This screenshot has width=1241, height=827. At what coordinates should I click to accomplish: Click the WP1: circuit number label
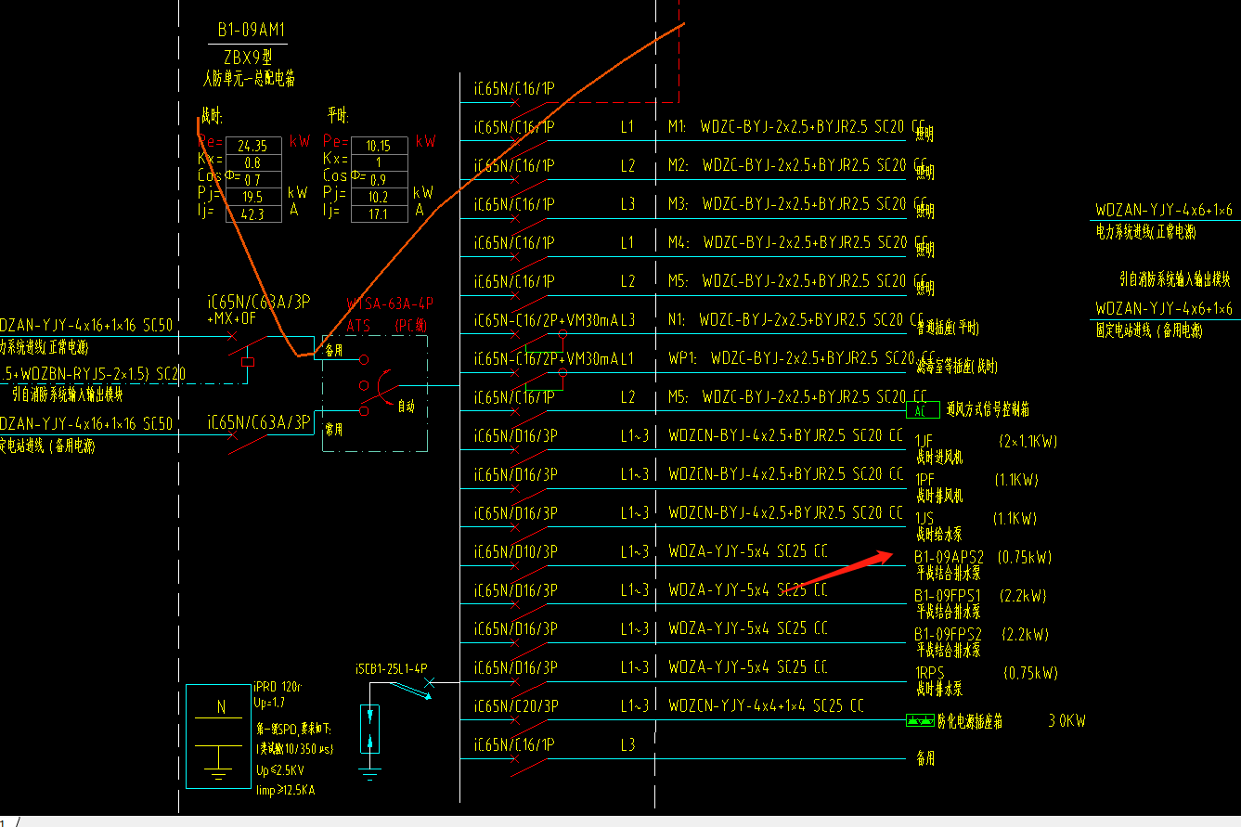[685, 357]
